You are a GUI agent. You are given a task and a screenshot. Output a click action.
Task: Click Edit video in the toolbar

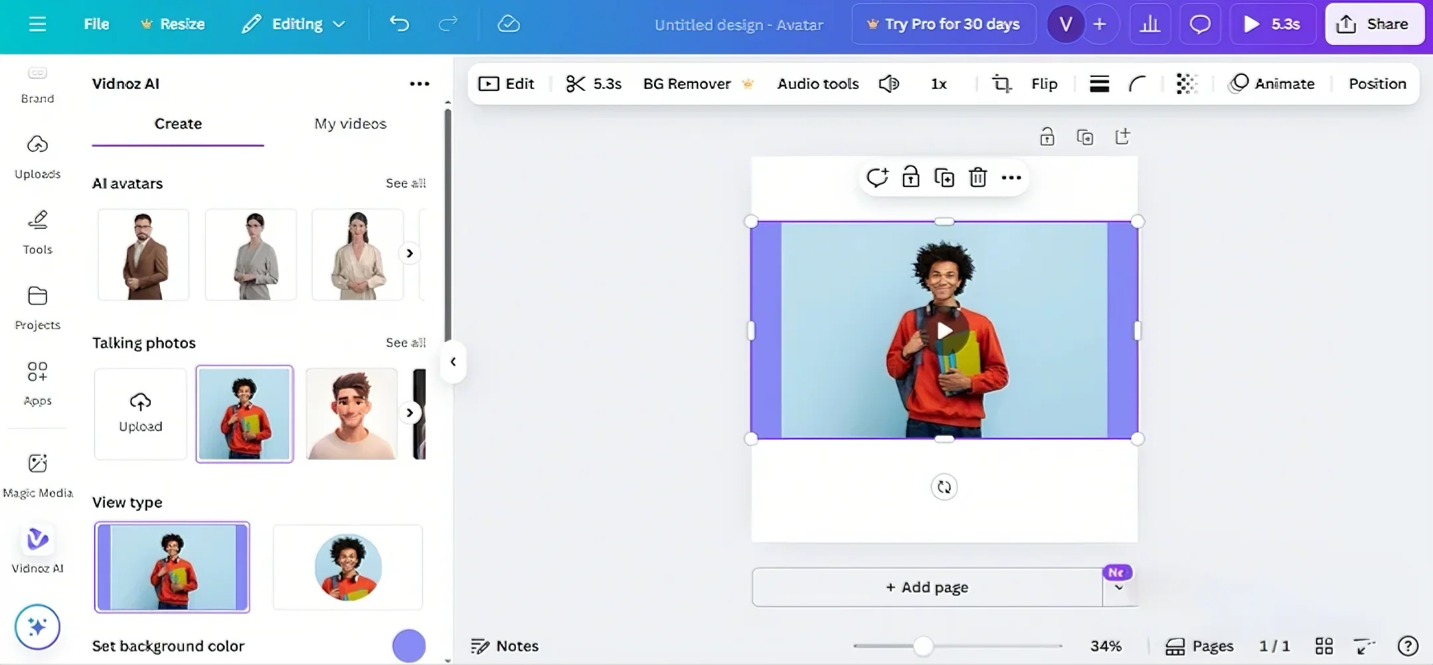pos(507,84)
